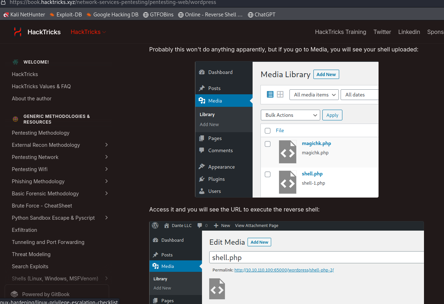Click the shell.php title input field
444x304 pixels.
[x=317, y=258]
